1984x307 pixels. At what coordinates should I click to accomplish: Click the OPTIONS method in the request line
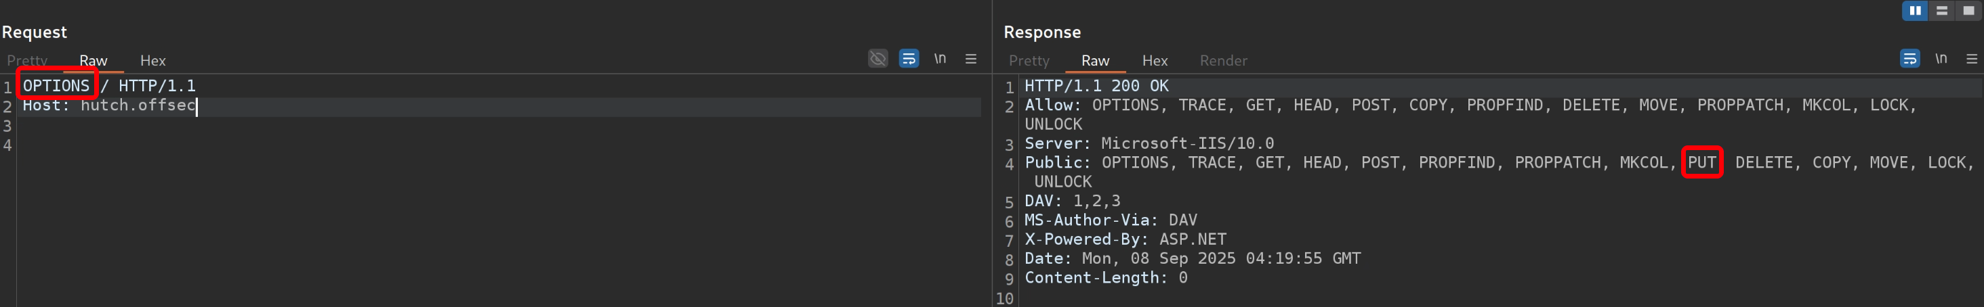[x=56, y=85]
